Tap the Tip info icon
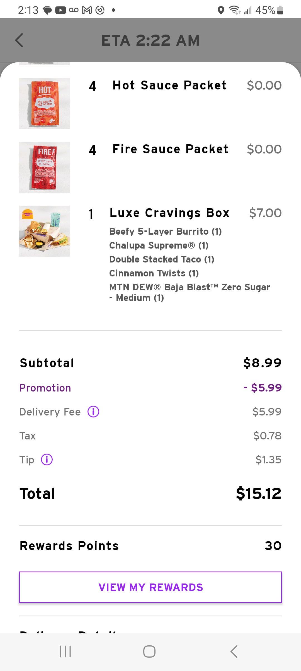Screen dimensions: 301x671 47,460
